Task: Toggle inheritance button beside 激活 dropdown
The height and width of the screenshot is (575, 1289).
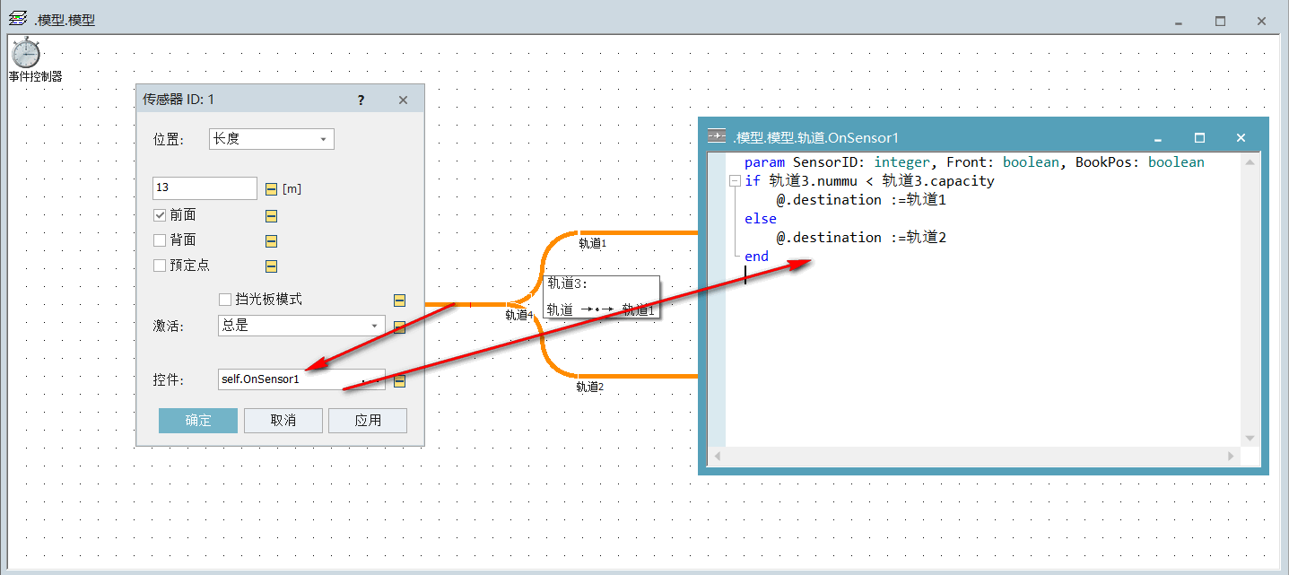Action: pos(400,327)
